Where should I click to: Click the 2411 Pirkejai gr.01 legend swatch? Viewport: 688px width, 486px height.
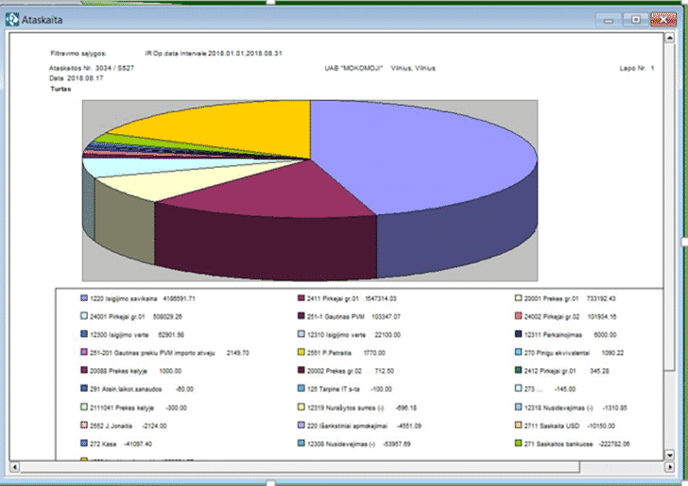pos(301,297)
